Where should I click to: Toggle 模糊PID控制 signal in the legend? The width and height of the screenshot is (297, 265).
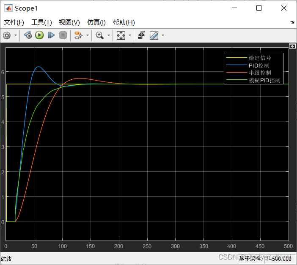pos(264,80)
